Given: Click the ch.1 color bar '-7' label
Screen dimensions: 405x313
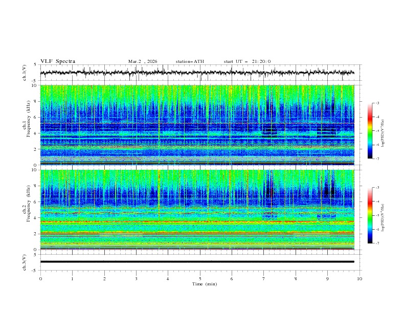Looking at the screenshot, I should pos(377,159).
